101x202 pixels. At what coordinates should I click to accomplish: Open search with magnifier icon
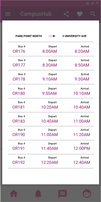click(x=93, y=14)
